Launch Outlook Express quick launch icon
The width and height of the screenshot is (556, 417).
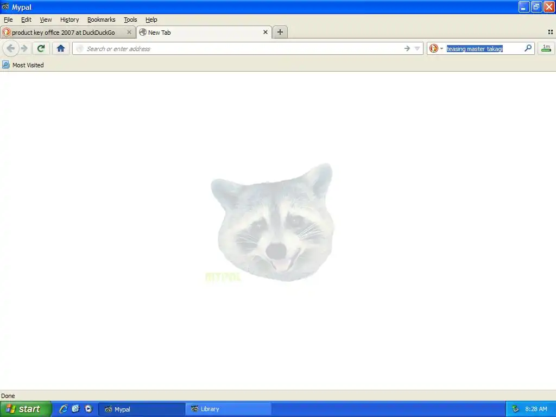(75, 409)
